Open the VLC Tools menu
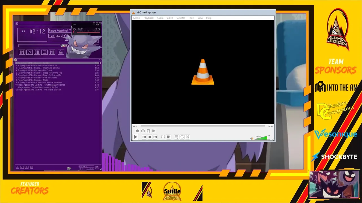362x203 pixels. (191, 18)
